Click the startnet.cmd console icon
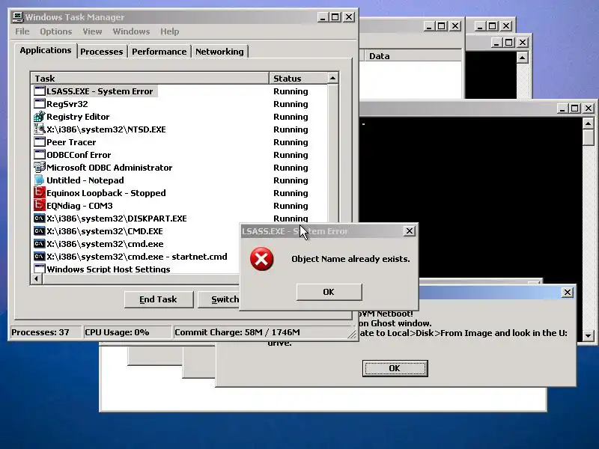 point(40,256)
